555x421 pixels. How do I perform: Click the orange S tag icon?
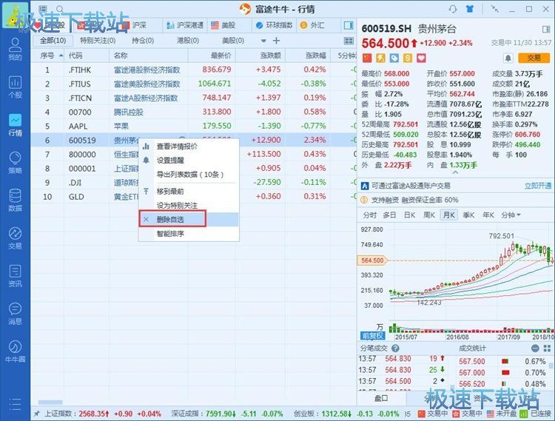pyautogui.click(x=408, y=58)
